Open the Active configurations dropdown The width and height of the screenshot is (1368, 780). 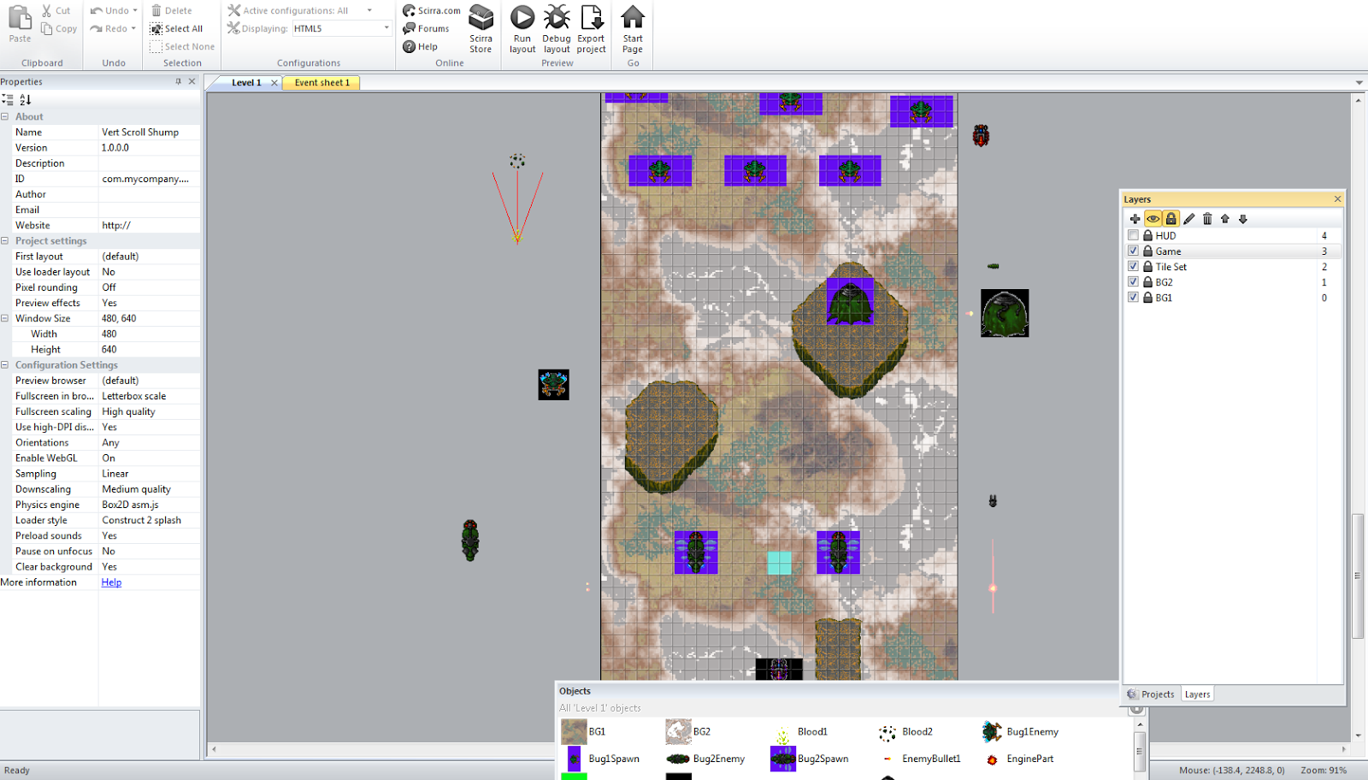point(369,10)
